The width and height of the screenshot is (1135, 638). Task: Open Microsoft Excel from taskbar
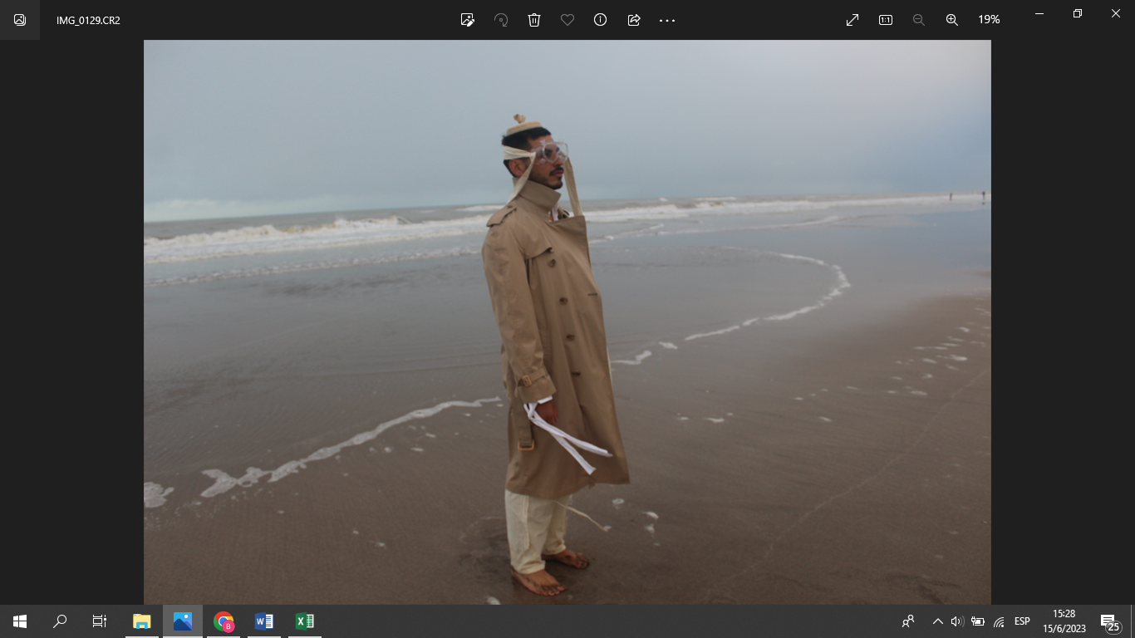[x=305, y=621]
